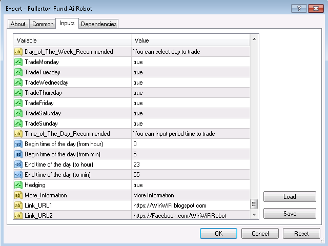Select the TradeSunday value 'true'
This screenshot has width=328, height=246.
click(x=138, y=124)
